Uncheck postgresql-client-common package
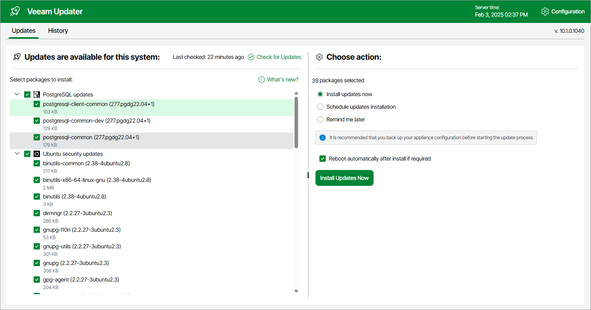The width and height of the screenshot is (591, 310). pos(37,104)
